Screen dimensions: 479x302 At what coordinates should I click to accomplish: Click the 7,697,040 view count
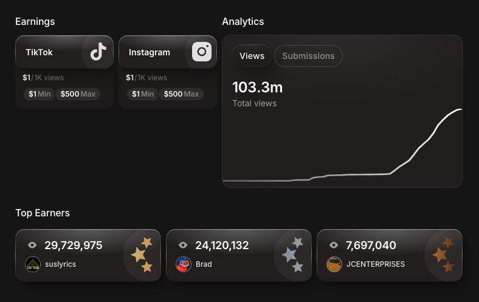coord(371,245)
